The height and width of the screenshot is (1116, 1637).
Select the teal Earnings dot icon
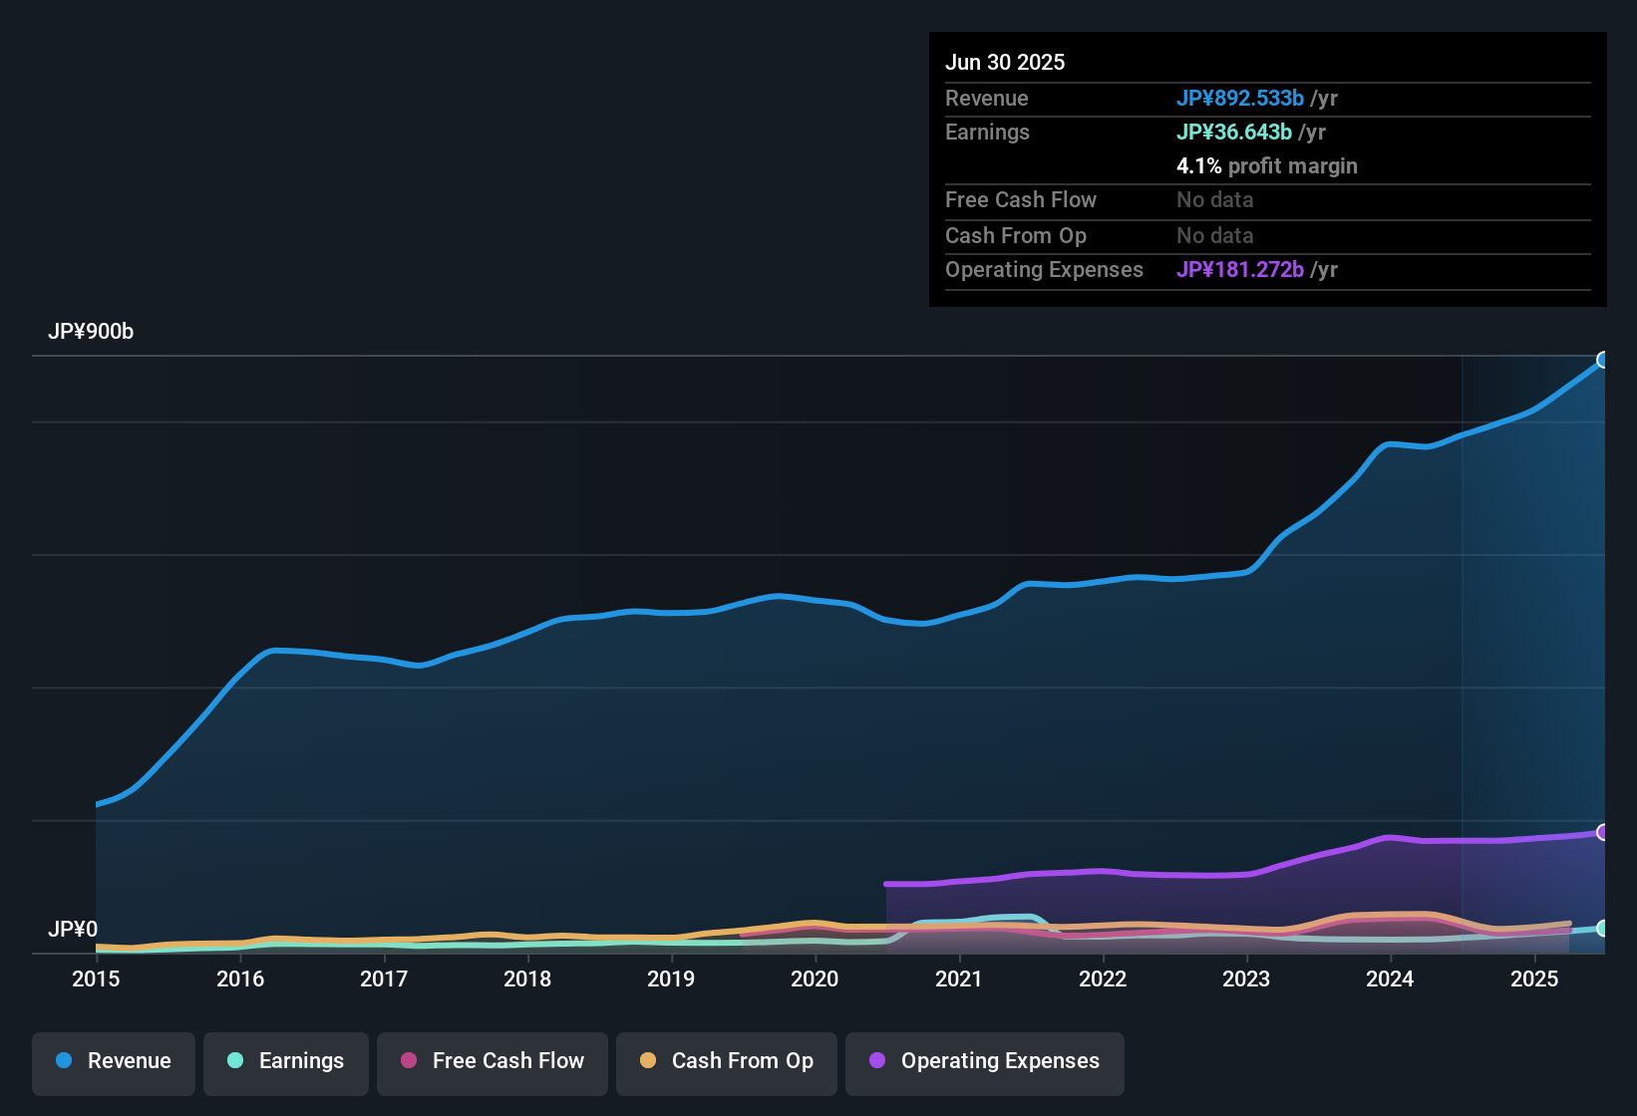(235, 1061)
